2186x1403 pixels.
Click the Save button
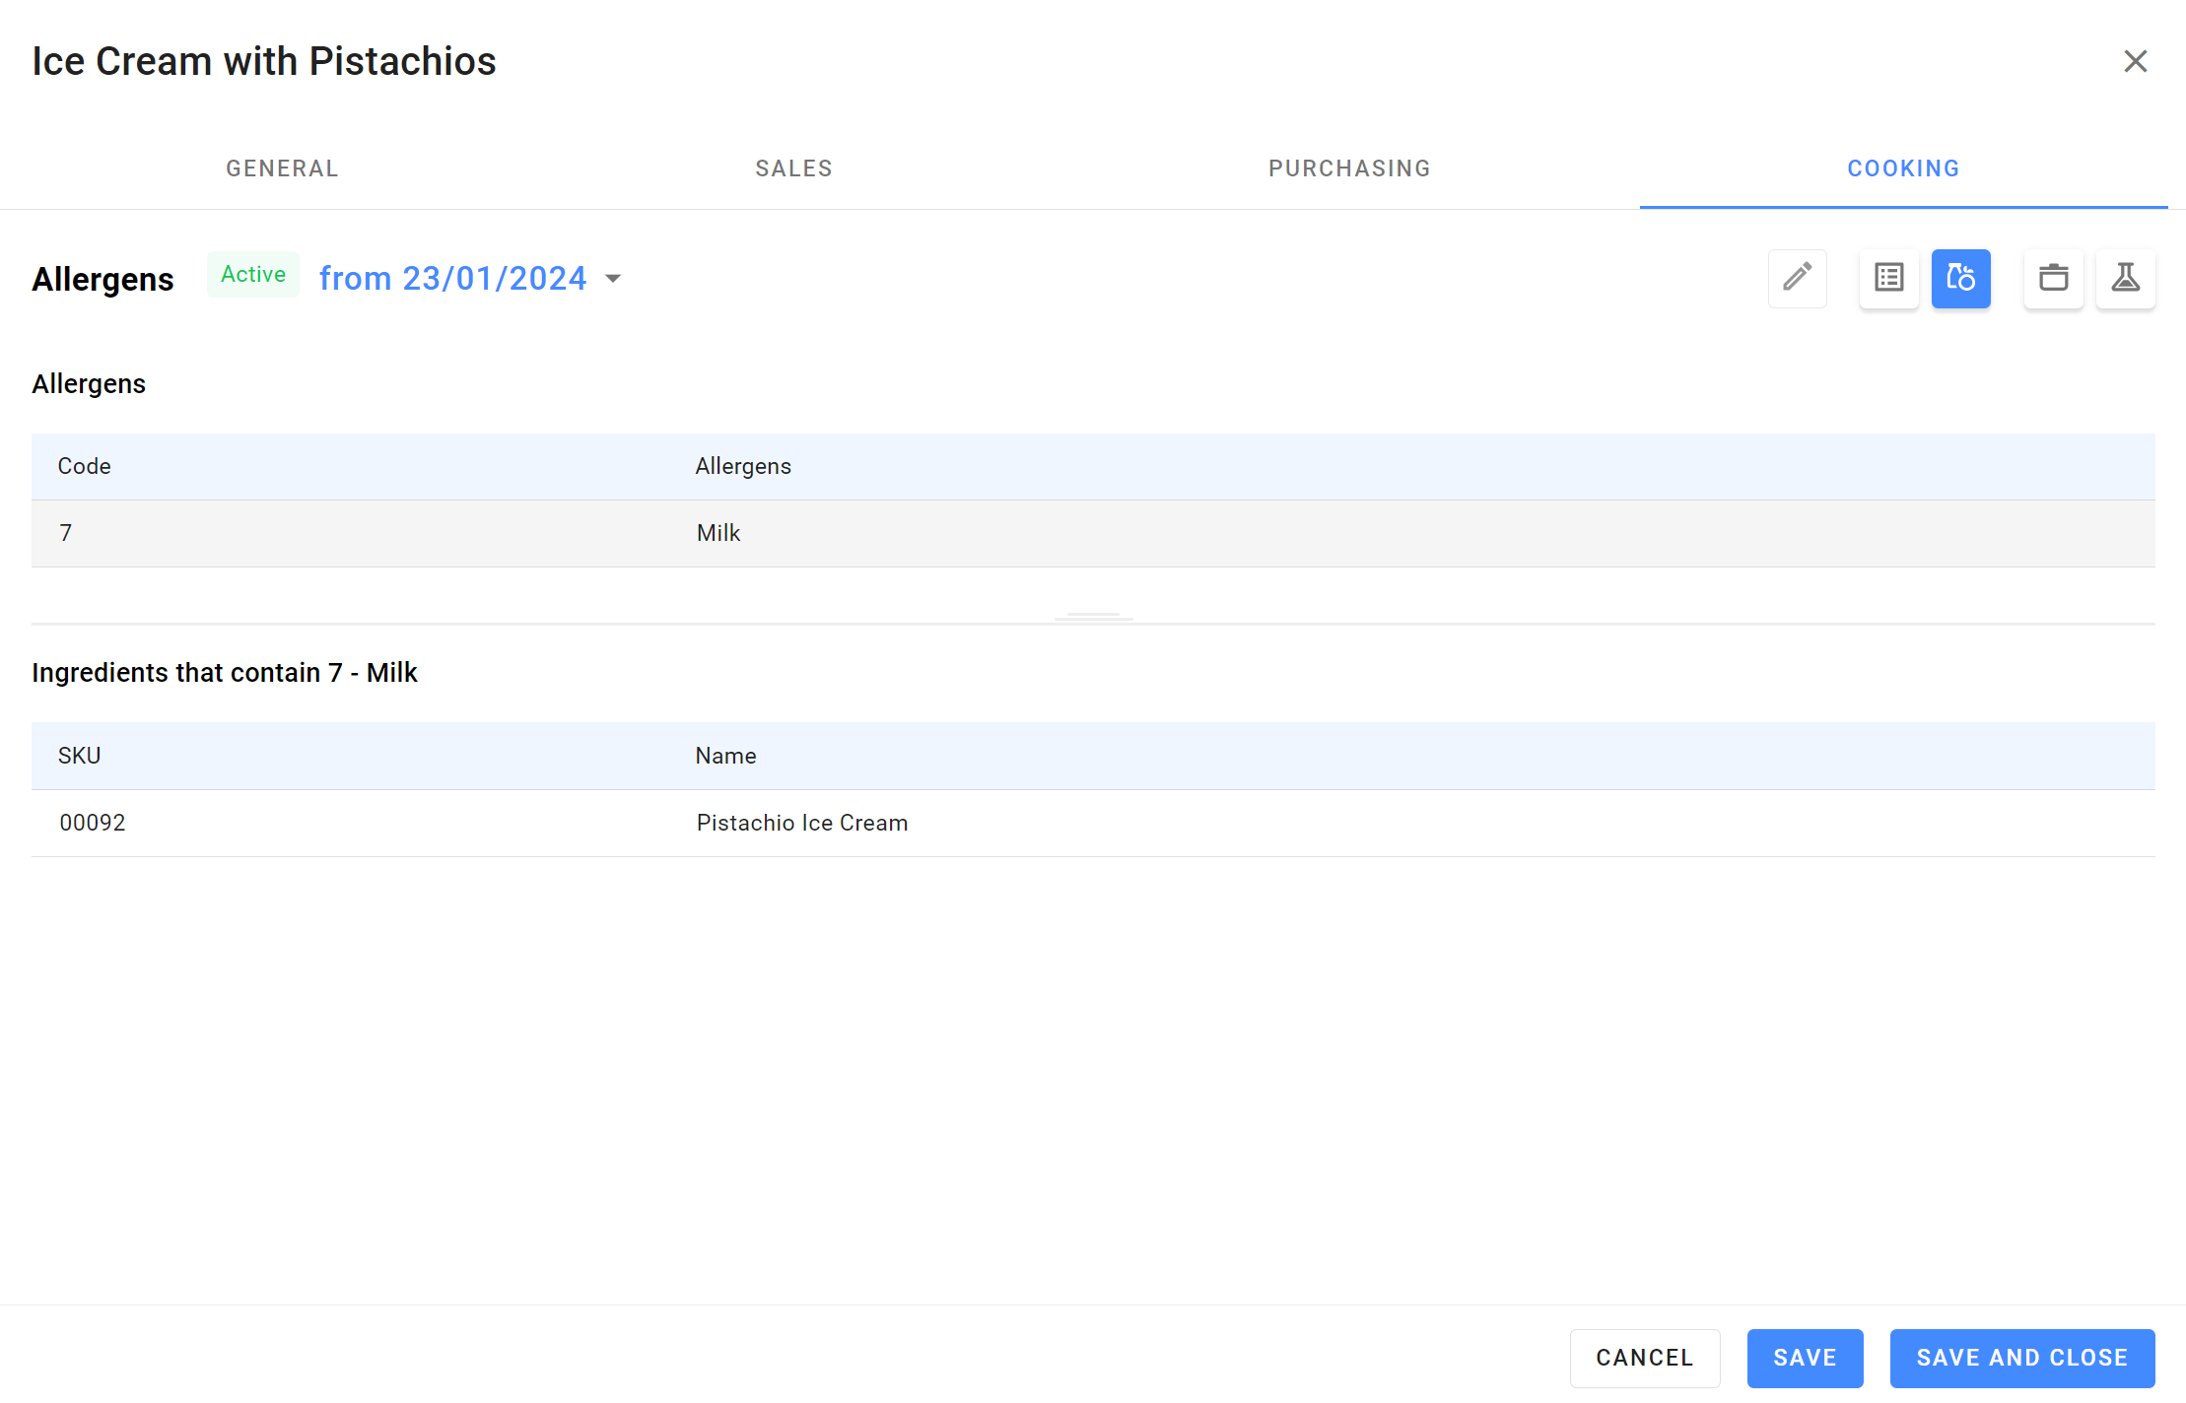1805,1358
